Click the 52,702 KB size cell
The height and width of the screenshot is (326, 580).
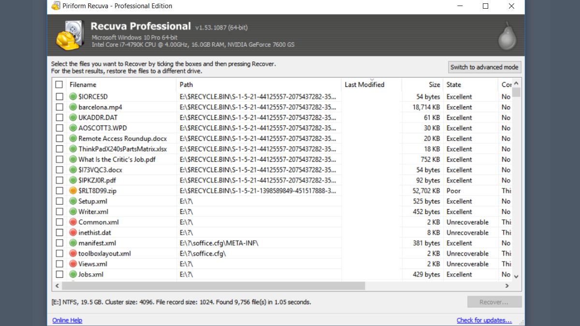pos(426,191)
